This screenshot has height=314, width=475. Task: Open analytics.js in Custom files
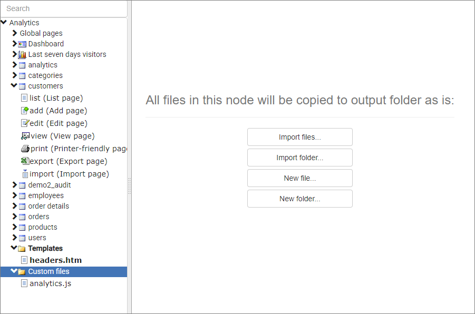pos(50,283)
